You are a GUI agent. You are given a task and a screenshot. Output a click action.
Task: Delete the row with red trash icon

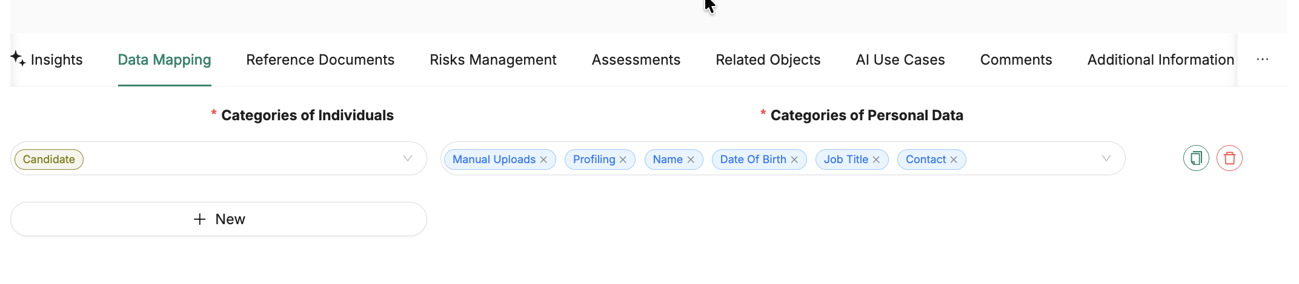1229,158
